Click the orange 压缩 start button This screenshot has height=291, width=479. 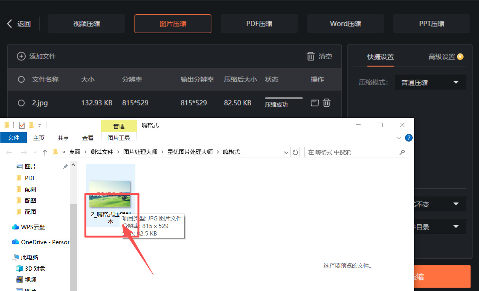pyautogui.click(x=442, y=277)
